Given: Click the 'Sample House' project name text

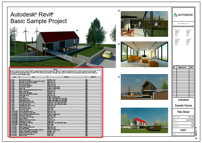Looking at the screenshot, I should point(183,105).
